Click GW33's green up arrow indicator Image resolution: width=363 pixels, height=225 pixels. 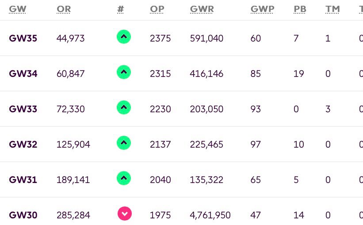tap(124, 107)
